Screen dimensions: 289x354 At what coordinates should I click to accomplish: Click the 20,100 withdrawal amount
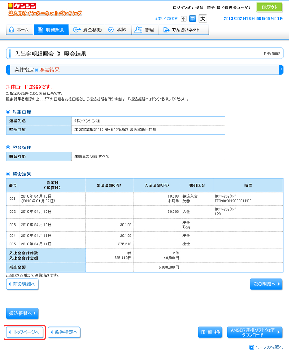click(x=126, y=236)
